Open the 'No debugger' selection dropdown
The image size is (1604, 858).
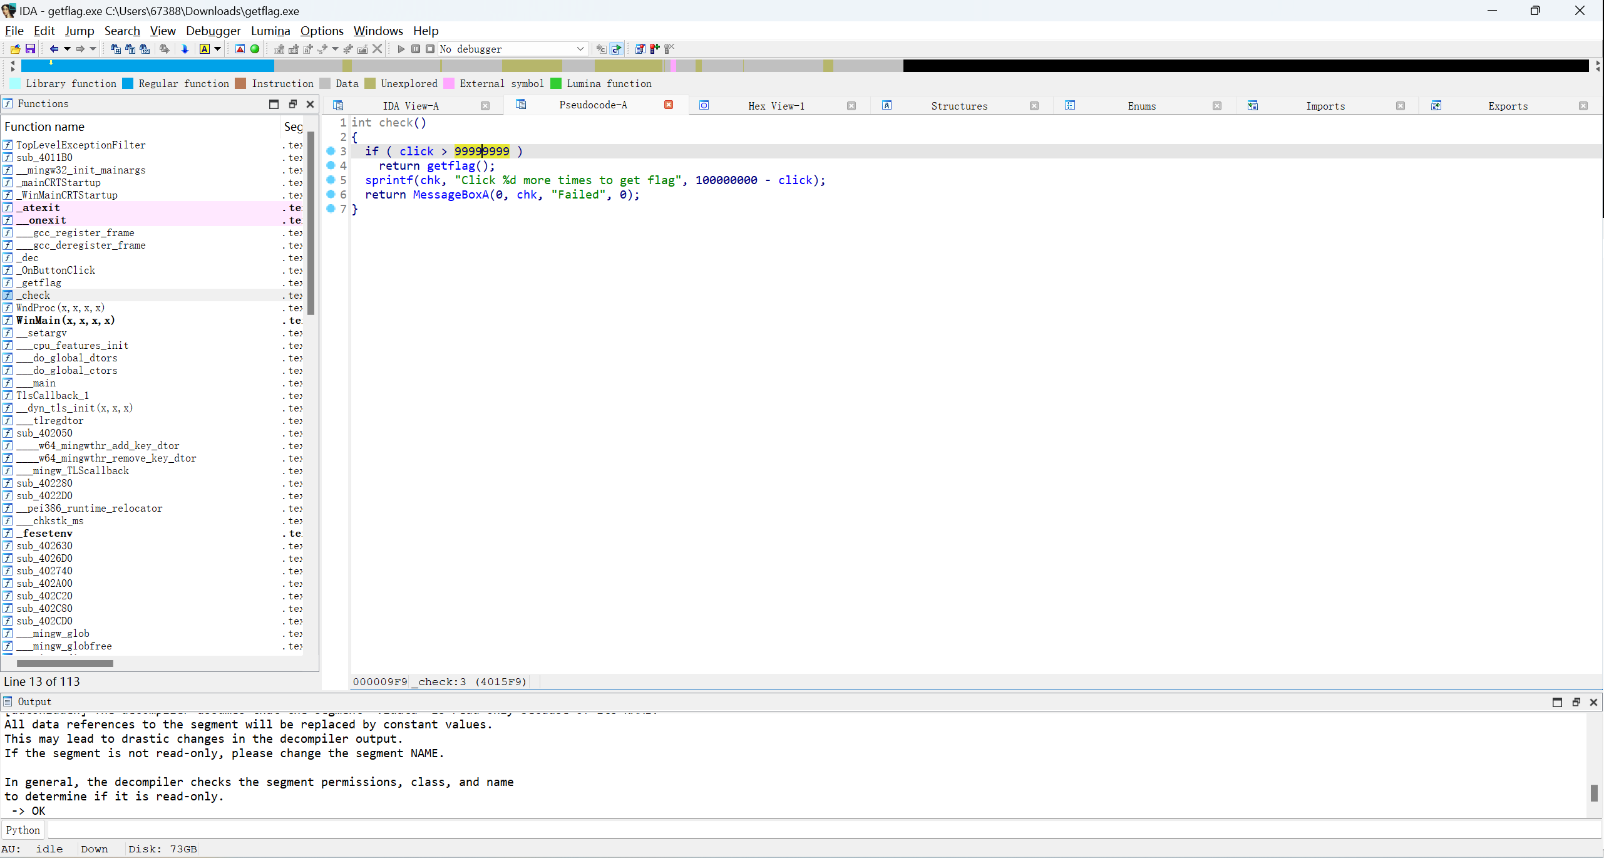(513, 49)
